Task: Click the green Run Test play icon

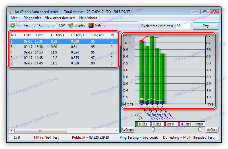Action: click(x=13, y=25)
